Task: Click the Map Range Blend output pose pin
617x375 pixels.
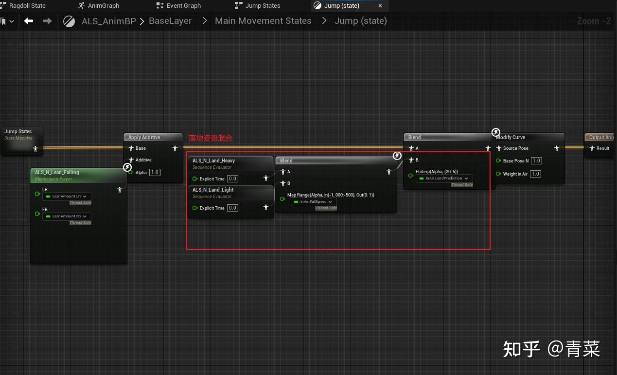Action: pos(389,172)
